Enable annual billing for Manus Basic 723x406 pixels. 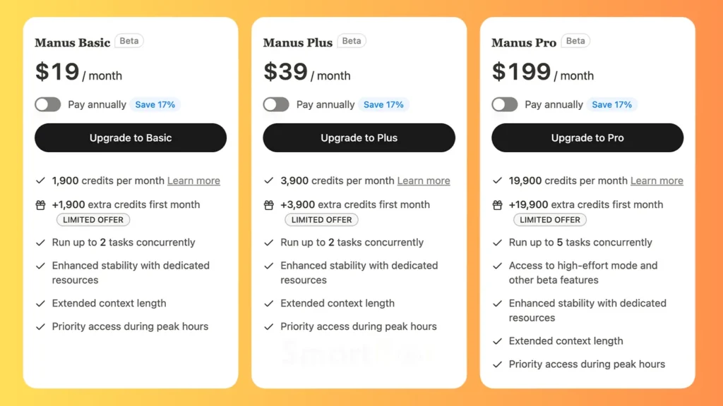coord(47,104)
